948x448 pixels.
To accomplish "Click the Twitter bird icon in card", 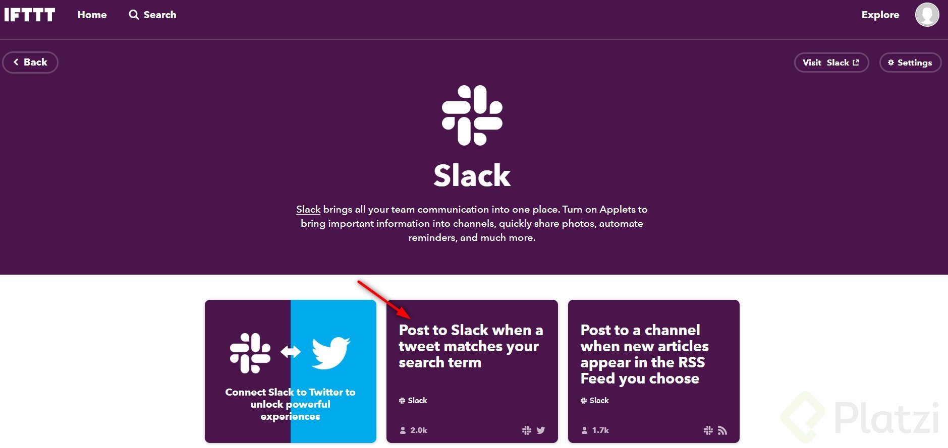I will [331, 353].
